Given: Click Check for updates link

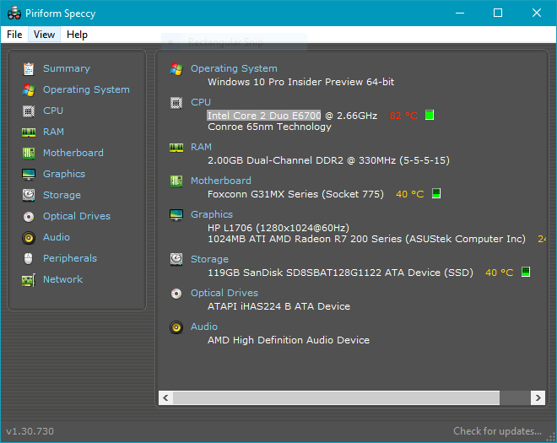Looking at the screenshot, I should [498, 431].
